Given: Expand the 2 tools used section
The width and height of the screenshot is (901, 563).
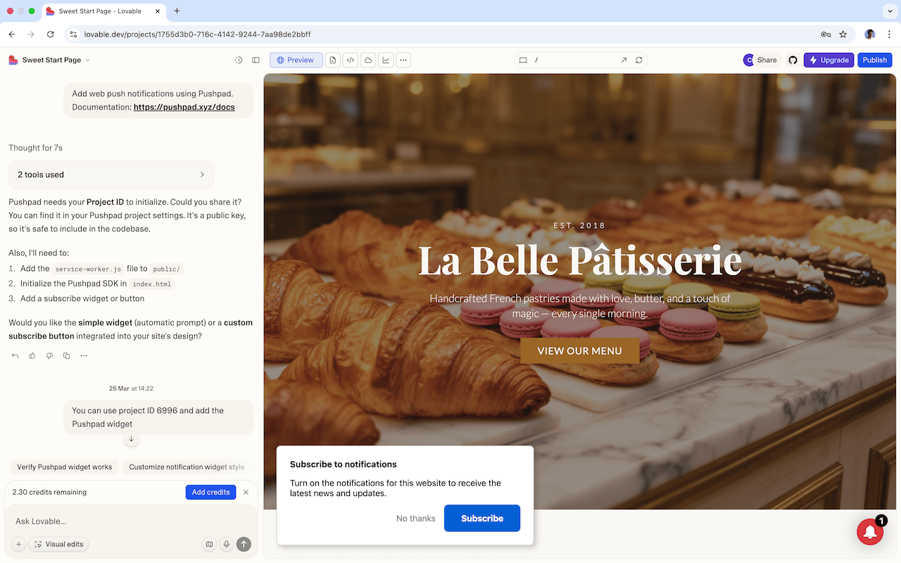Looking at the screenshot, I should pyautogui.click(x=111, y=174).
